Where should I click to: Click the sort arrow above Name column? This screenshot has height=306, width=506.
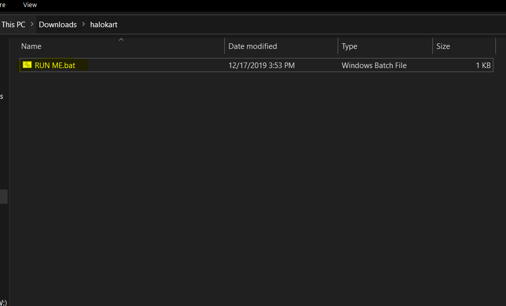(121, 39)
